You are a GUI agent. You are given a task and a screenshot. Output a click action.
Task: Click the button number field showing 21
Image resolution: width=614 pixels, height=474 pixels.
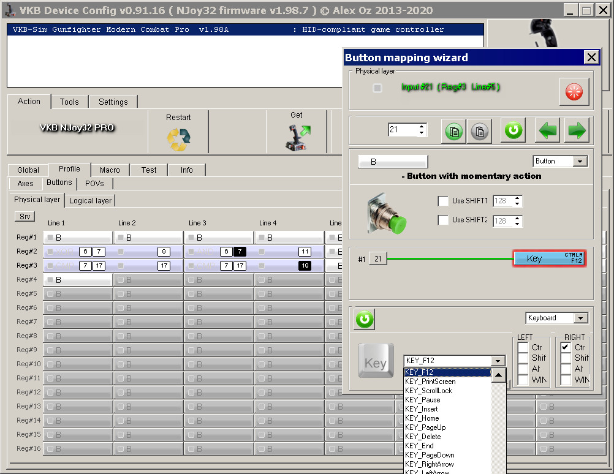403,130
